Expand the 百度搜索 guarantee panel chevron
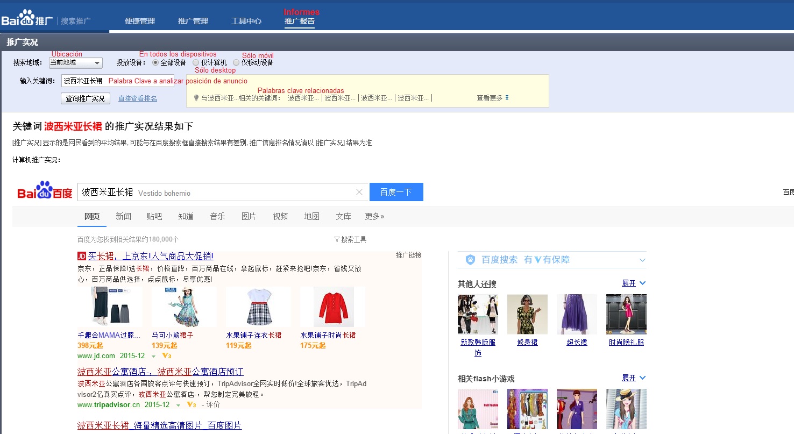This screenshot has width=794, height=434. (x=642, y=260)
